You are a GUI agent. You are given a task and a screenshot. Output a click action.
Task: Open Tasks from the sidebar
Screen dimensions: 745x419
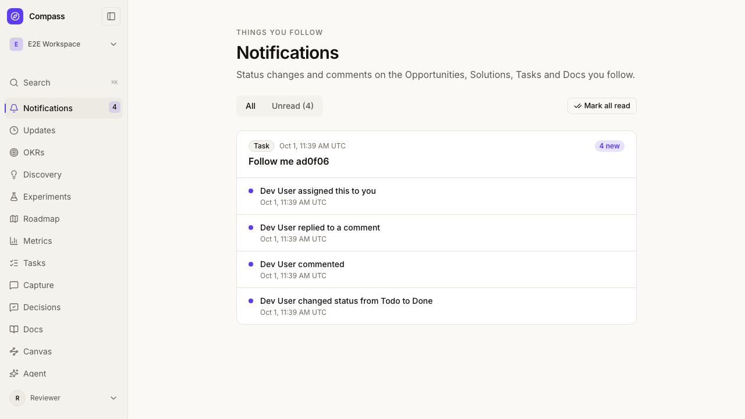[x=64, y=263]
